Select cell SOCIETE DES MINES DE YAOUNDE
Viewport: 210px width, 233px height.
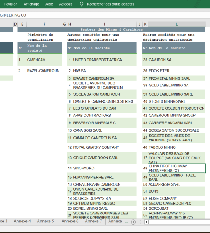(x=177, y=138)
